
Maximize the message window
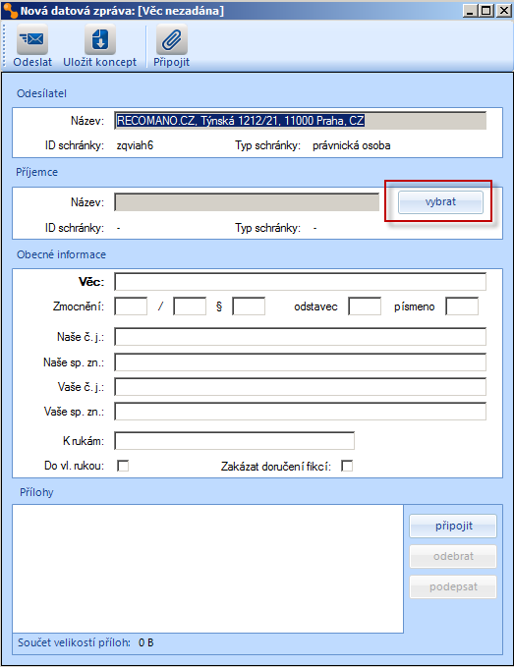pos(486,10)
